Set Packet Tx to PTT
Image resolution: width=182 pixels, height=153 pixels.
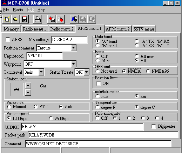tap(36, 107)
